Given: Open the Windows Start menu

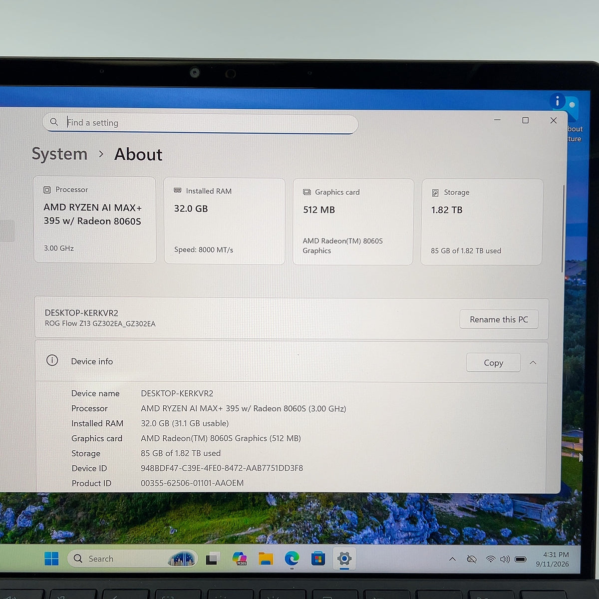Looking at the screenshot, I should 51,559.
